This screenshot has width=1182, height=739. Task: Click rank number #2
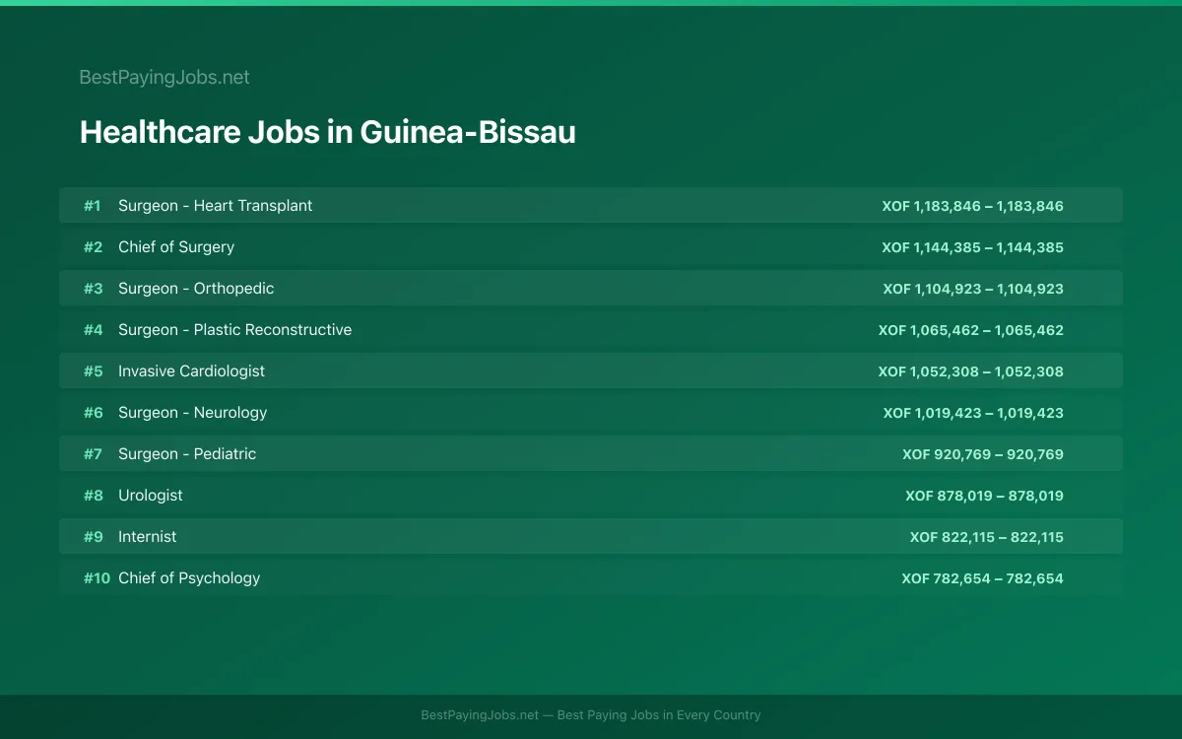93,247
